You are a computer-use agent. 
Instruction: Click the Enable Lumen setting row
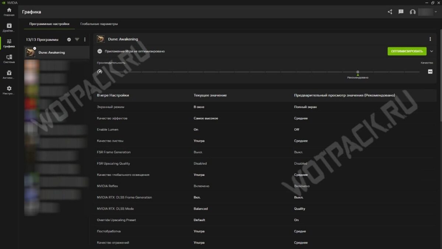[x=264, y=129]
